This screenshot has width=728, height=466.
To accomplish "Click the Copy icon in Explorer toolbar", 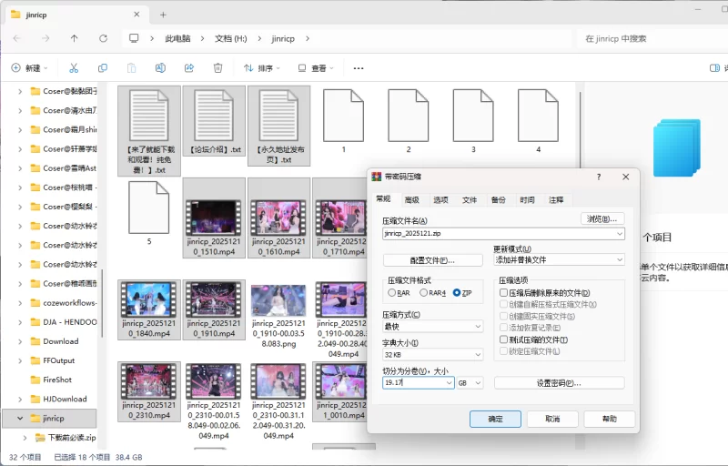I will pos(103,68).
